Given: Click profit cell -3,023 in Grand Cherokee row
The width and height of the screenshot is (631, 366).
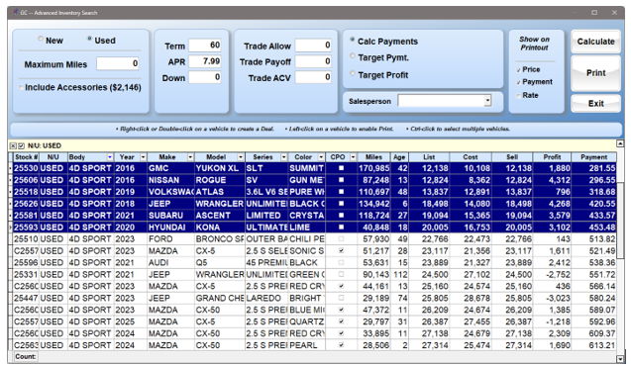Looking at the screenshot, I should click(x=552, y=298).
